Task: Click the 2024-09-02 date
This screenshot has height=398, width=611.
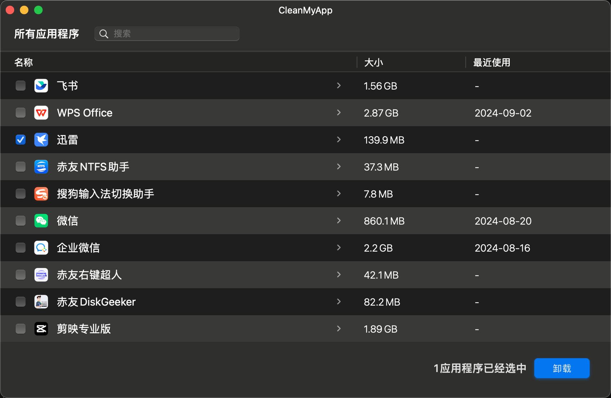Action: tap(503, 113)
